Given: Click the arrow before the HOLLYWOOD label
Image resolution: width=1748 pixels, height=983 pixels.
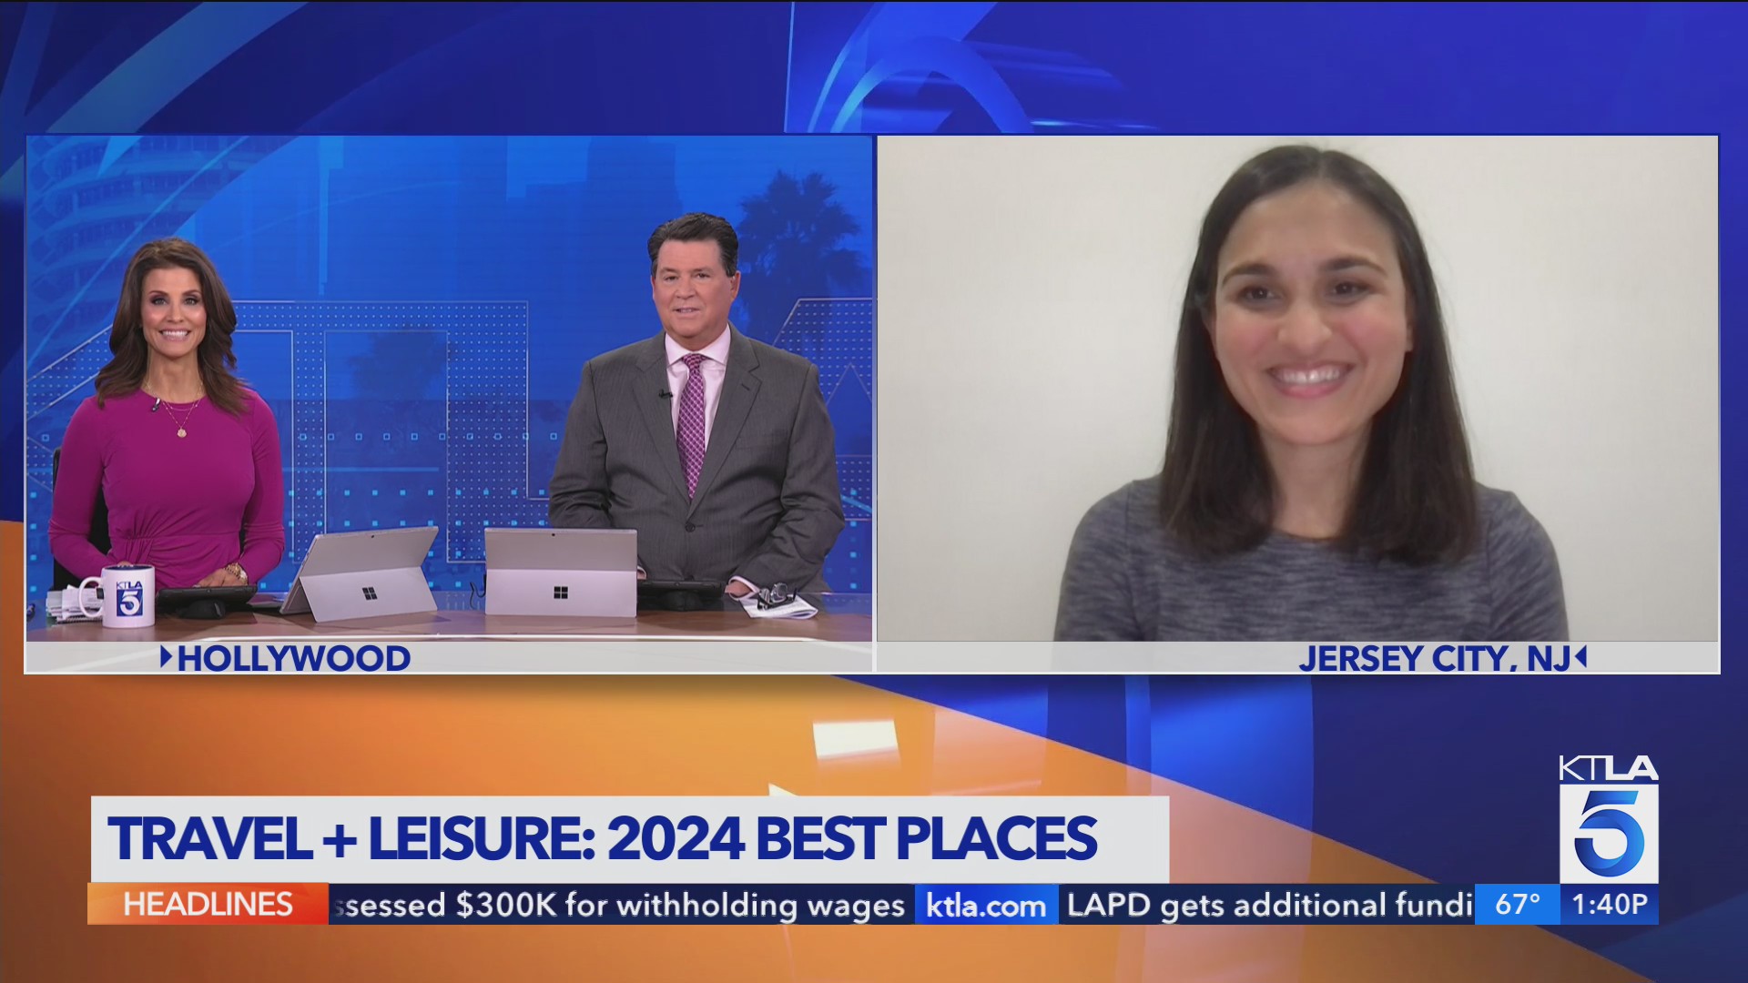Looking at the screenshot, I should tap(169, 657).
